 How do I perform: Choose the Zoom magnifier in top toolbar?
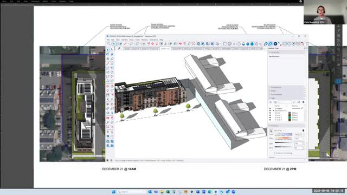coord(189,44)
